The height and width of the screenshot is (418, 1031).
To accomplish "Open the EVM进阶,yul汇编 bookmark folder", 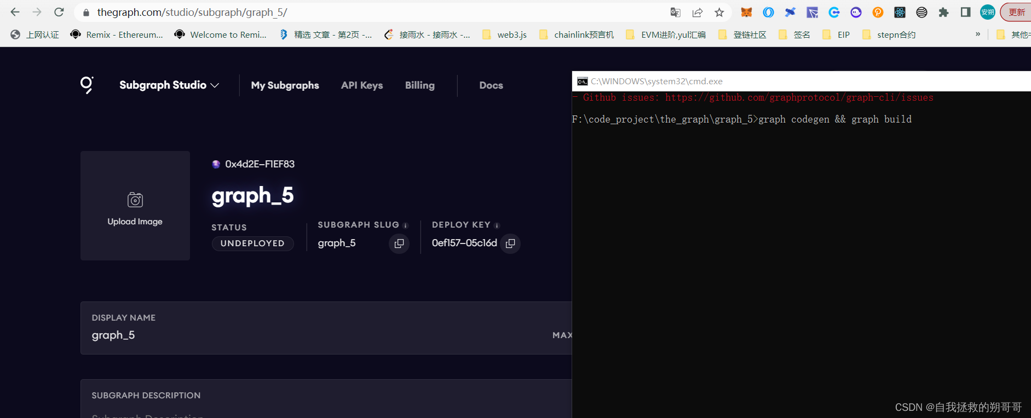I will coord(665,34).
